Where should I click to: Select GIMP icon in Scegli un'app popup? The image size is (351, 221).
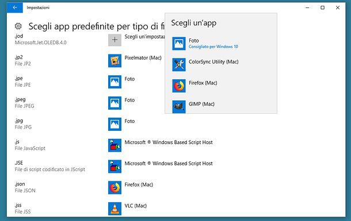click(x=179, y=107)
